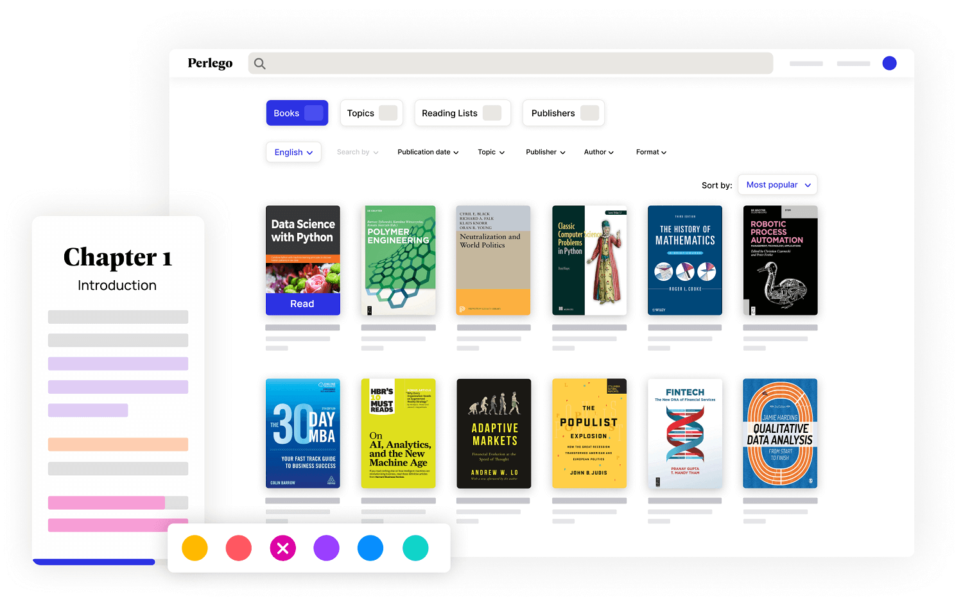Open The History of Mathematics book
The width and height of the screenshot is (963, 606).
point(685,260)
